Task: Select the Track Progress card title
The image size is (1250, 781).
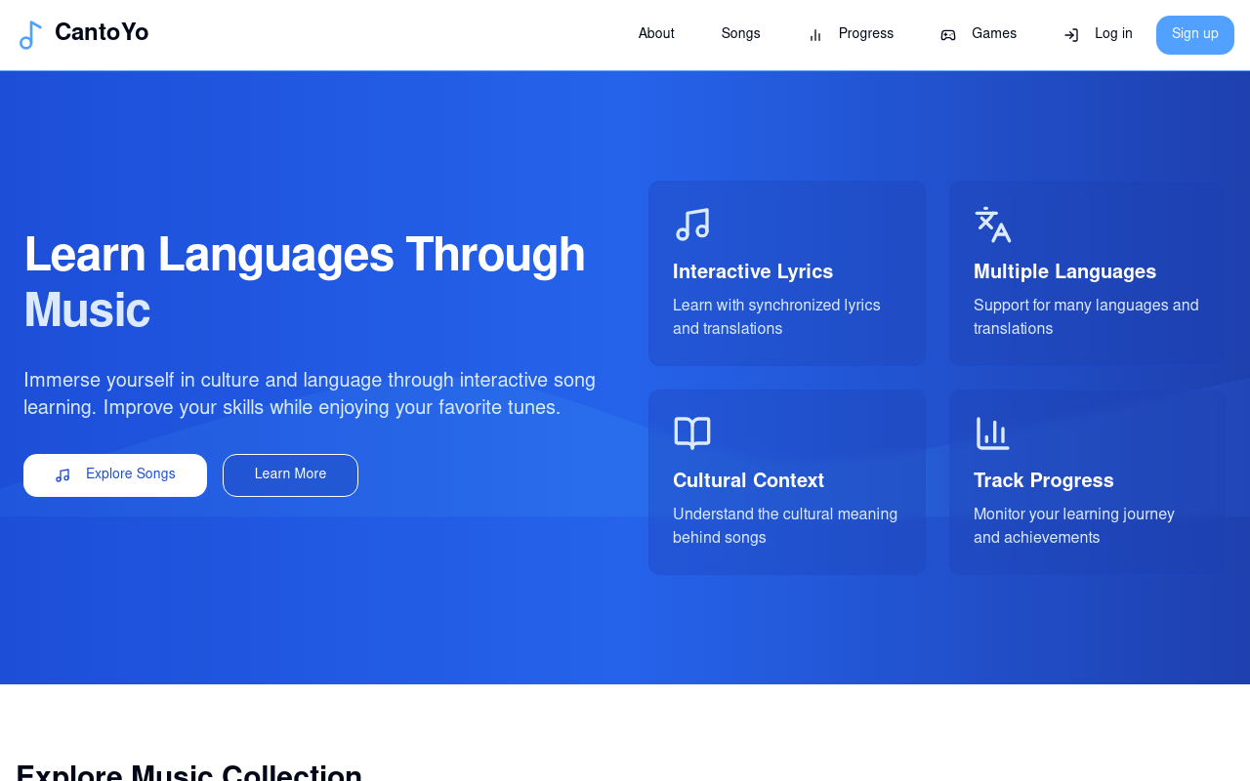Action: coord(1043,481)
